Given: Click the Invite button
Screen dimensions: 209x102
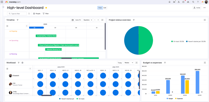Looking at the screenshot, I should 197,8.
